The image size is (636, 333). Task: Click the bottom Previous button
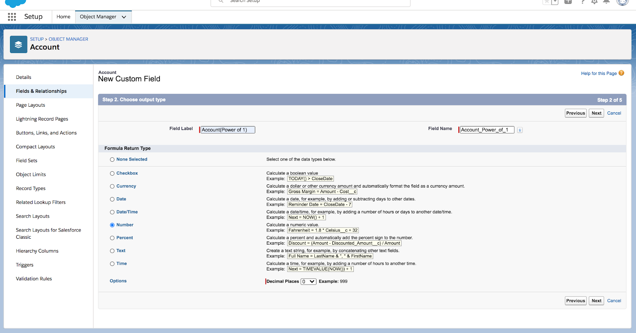click(576, 301)
